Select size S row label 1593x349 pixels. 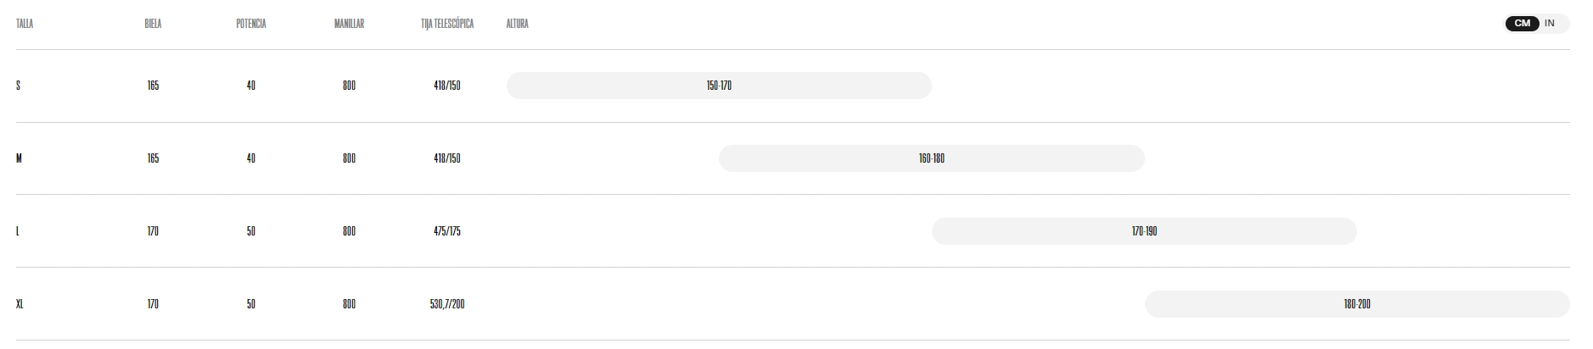pos(19,86)
